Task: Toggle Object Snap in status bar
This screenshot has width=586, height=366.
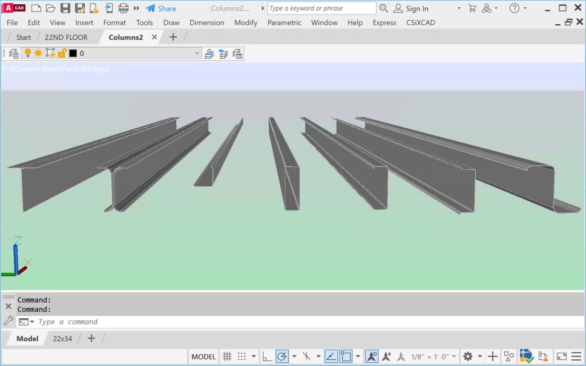Action: coord(346,356)
